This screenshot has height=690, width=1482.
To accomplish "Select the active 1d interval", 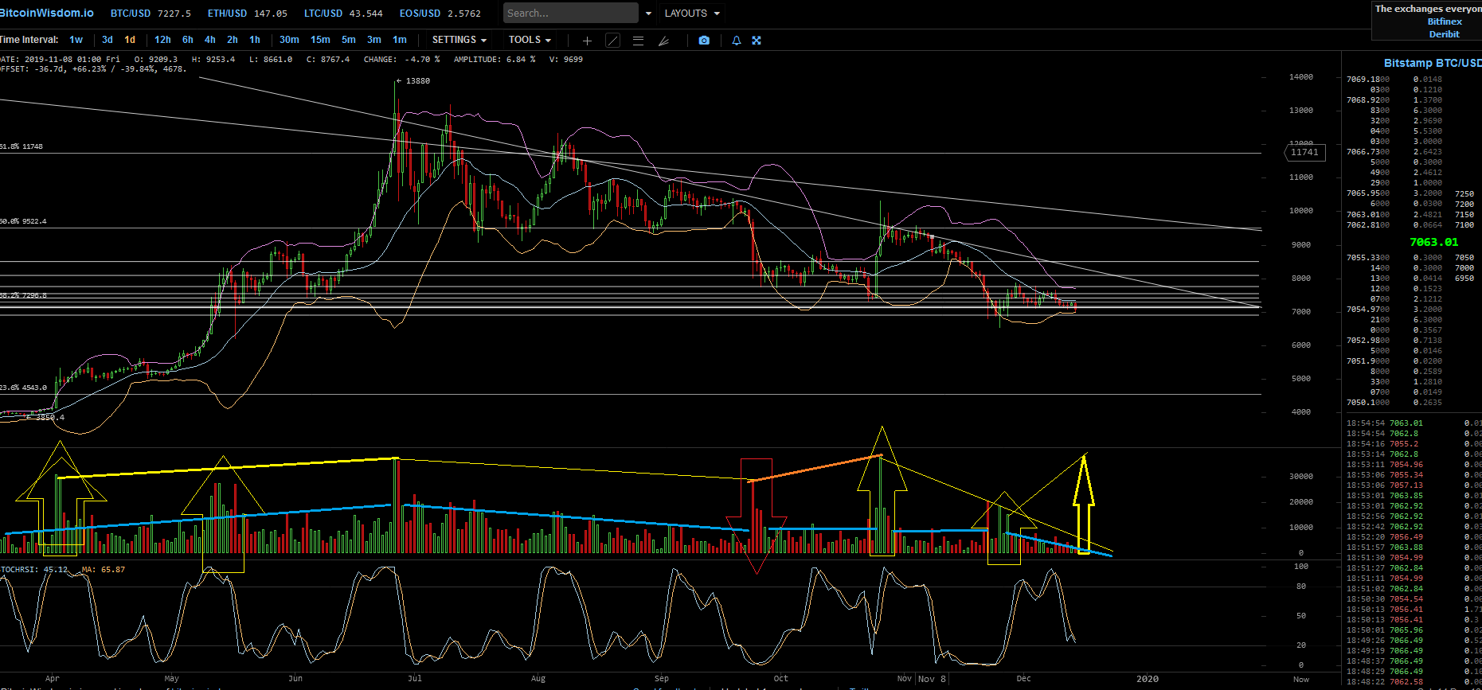I will click(x=130, y=40).
